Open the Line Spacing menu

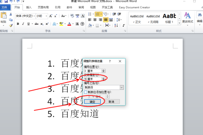(119, 20)
